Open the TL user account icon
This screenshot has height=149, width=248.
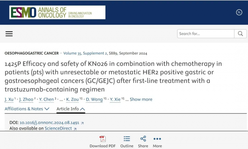239,12
